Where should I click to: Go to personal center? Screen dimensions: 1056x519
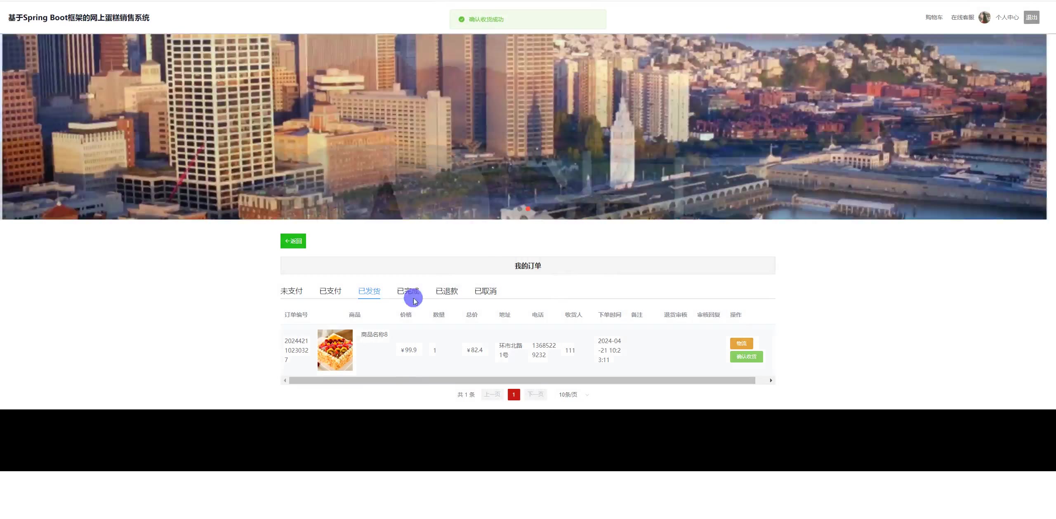pos(1007,17)
